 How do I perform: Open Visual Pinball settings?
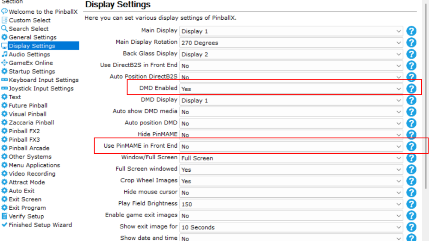[x=27, y=114]
